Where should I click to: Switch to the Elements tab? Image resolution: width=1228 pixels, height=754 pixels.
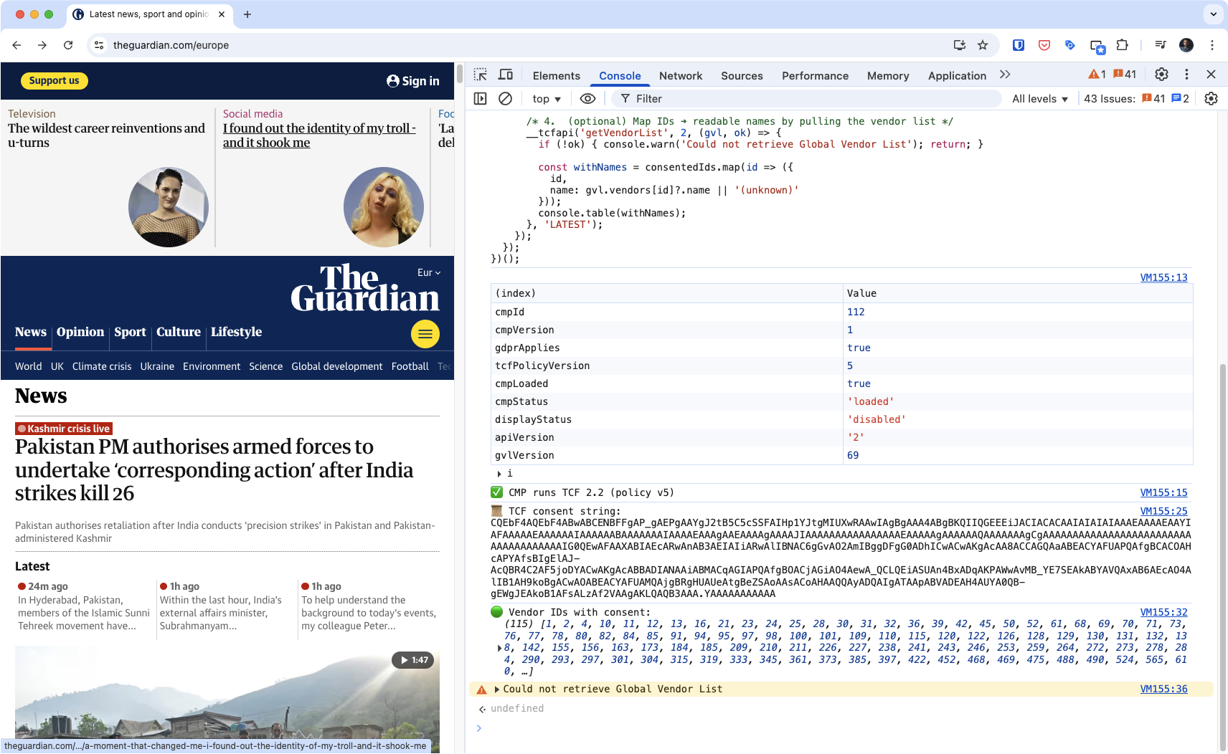(x=556, y=76)
